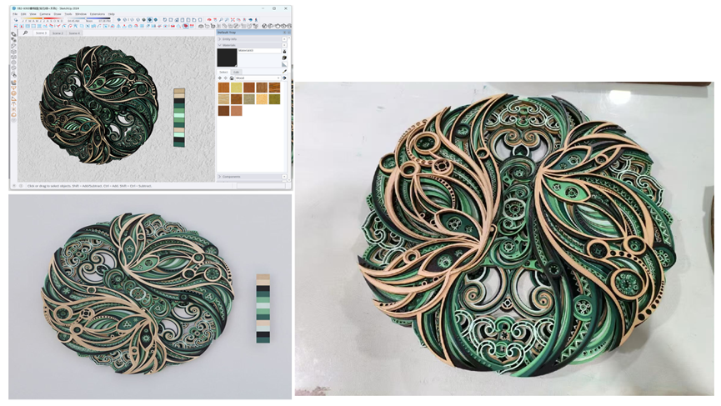Image resolution: width=721 pixels, height=406 pixels.
Task: Expand the Components panel
Action: click(231, 177)
